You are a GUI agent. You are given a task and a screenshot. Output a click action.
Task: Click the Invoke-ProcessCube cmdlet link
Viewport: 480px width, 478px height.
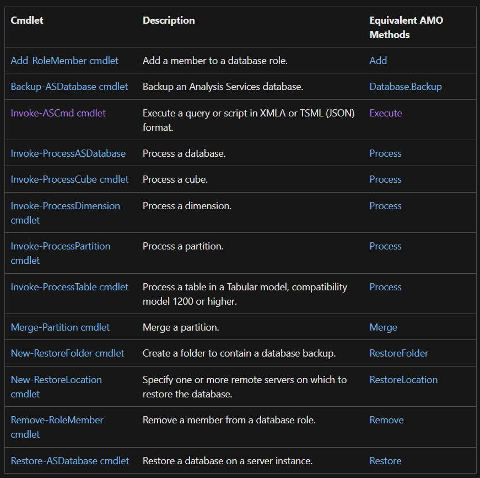[x=69, y=179]
